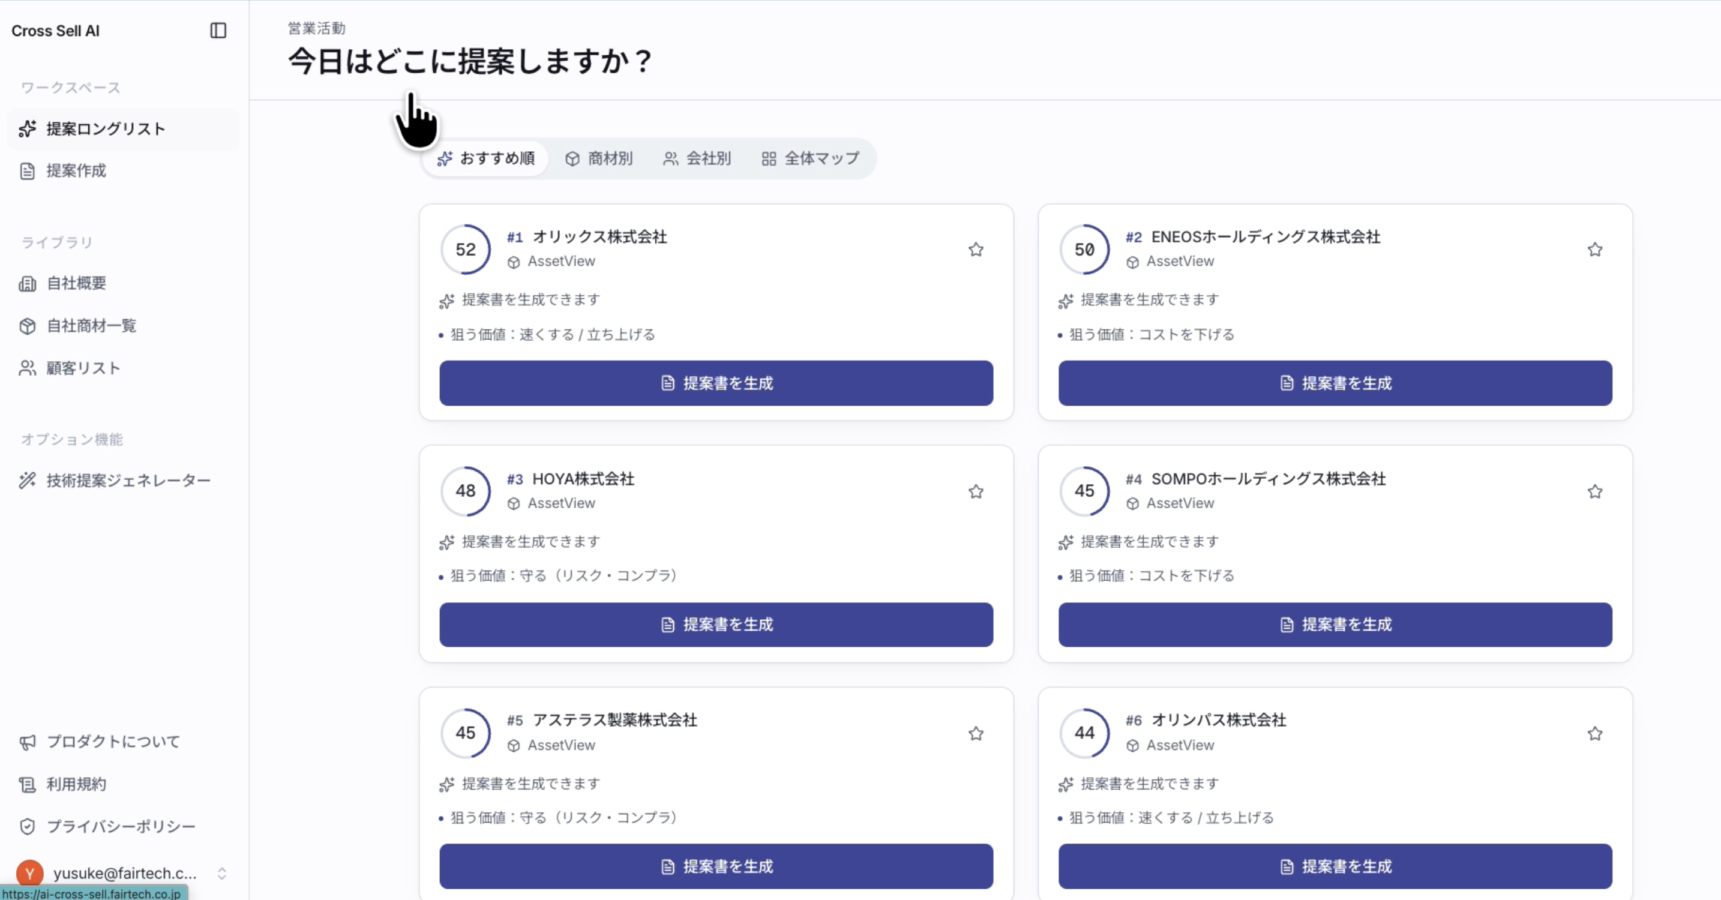
Task: Click the scroll icon beside 利用規約
Action: 28,784
